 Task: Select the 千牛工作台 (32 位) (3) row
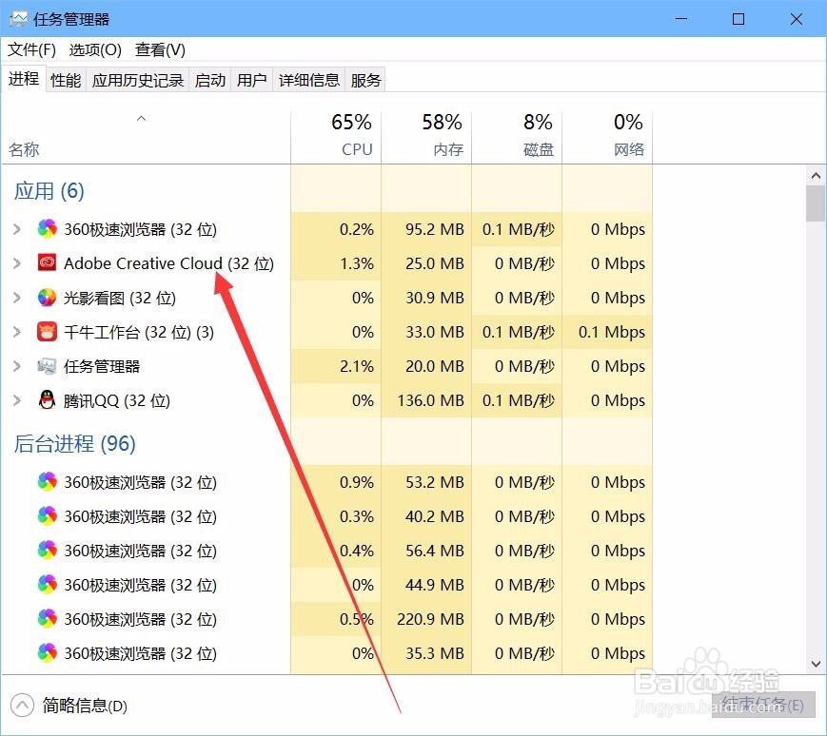click(x=327, y=332)
